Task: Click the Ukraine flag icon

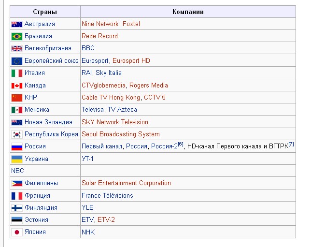Action: click(x=17, y=159)
